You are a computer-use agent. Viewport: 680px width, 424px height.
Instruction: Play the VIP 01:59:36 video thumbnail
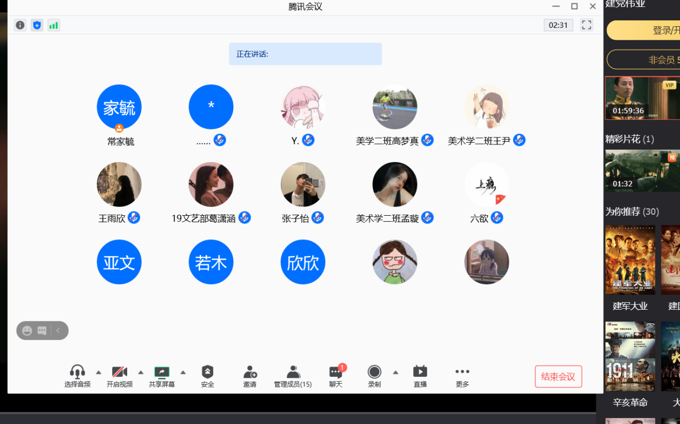pos(642,98)
